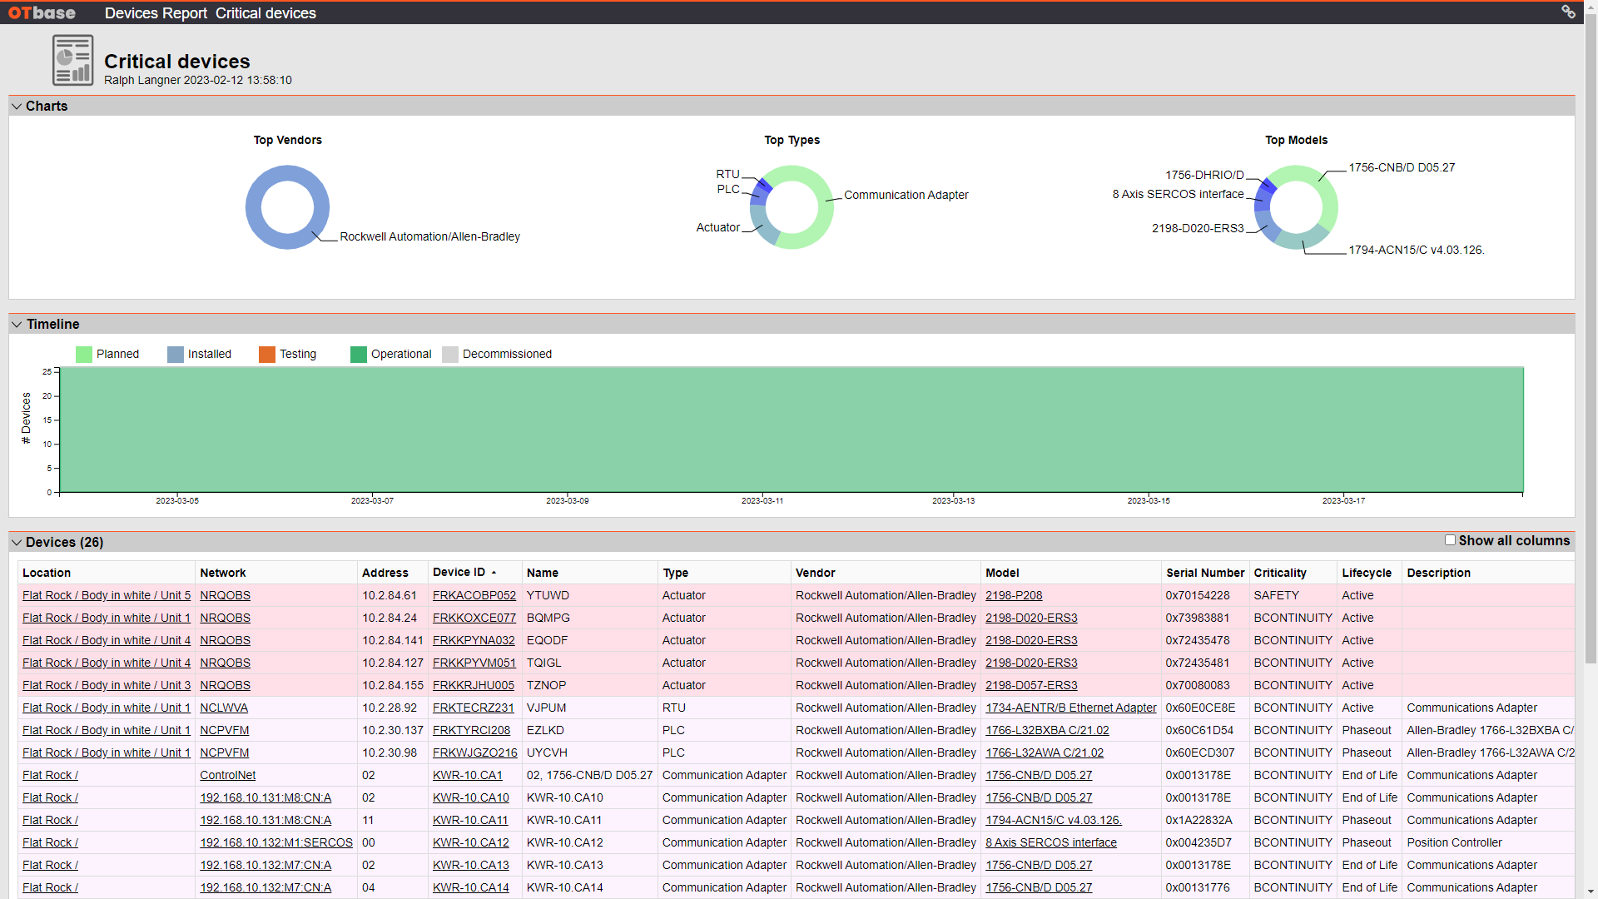
Task: Open device FRKKPYNA032
Action: pyautogui.click(x=474, y=641)
